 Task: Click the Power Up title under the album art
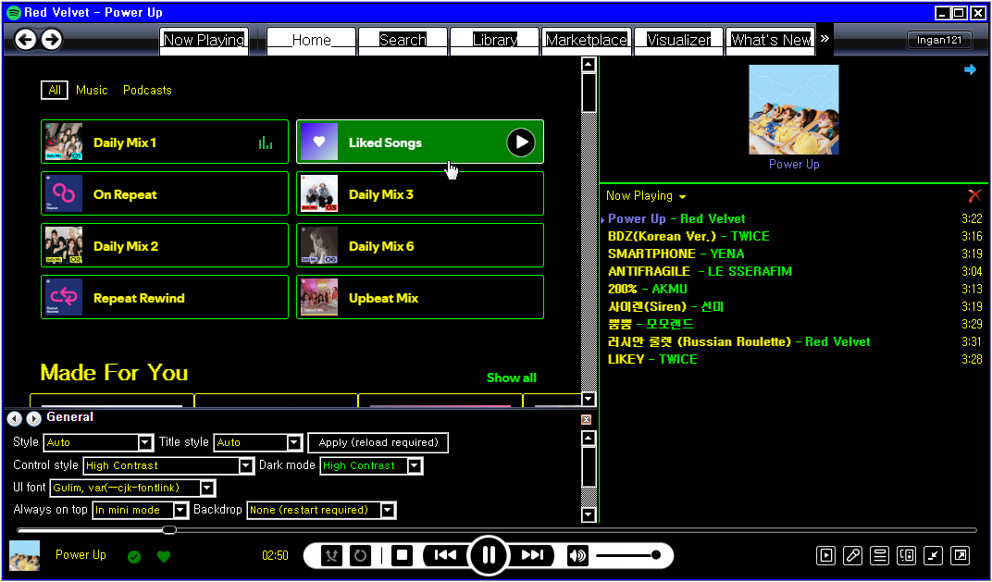point(794,165)
